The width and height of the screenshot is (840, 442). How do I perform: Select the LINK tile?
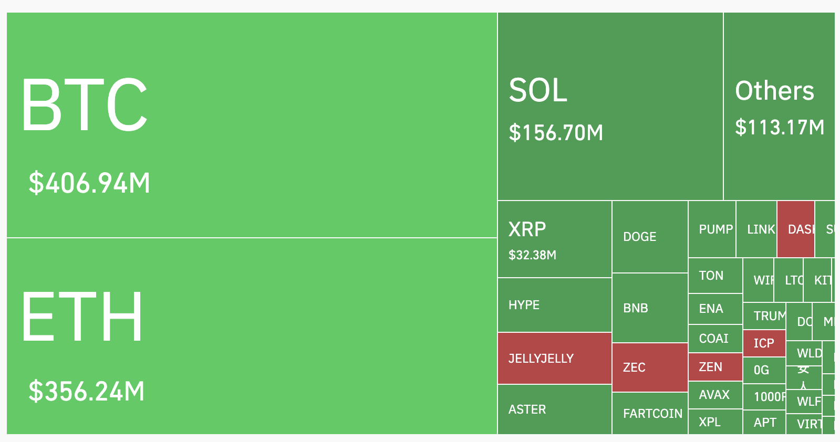click(756, 229)
